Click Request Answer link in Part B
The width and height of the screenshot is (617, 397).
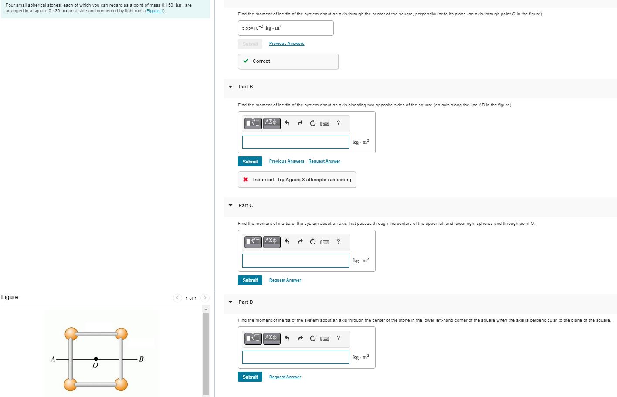coord(324,161)
